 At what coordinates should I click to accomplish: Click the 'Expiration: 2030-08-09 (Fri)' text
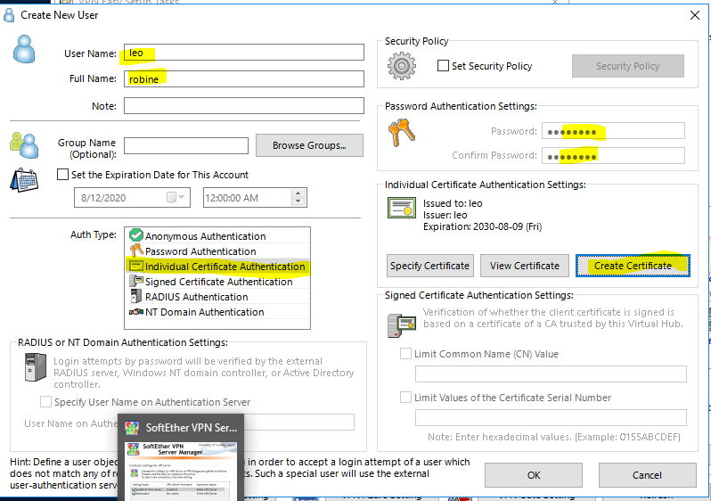483,226
